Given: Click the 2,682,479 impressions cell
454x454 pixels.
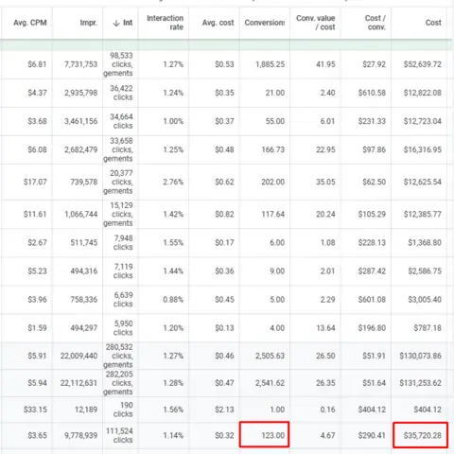Looking at the screenshot, I should point(81,149).
